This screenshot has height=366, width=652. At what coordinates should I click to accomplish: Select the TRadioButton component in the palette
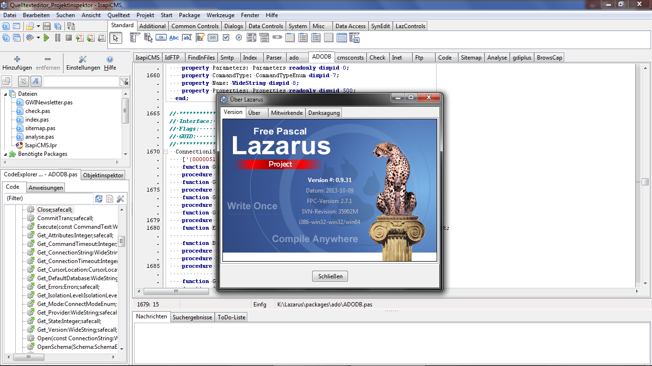(239, 38)
